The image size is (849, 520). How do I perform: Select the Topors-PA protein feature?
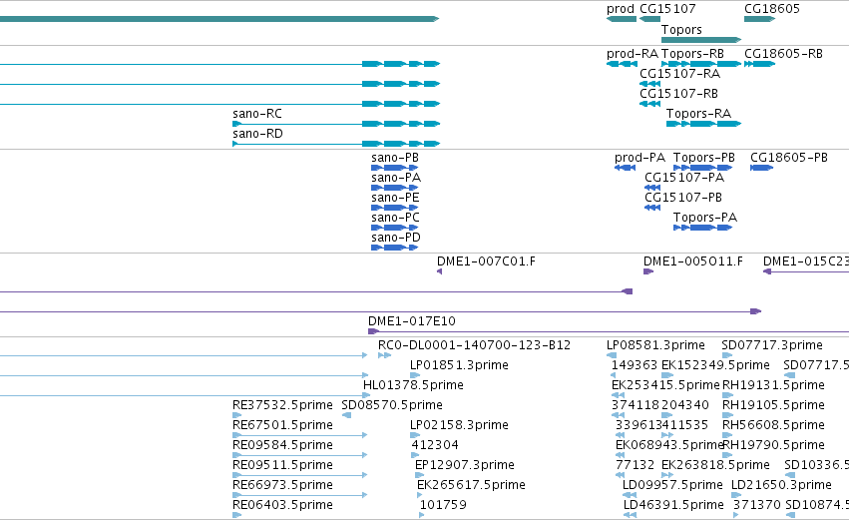tap(702, 228)
